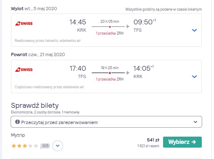
Task: Click arrival time 14:05 at KRK
Action: (x=142, y=68)
